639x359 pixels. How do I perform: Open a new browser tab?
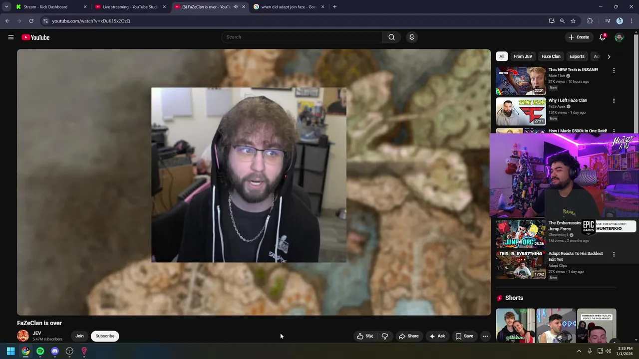point(334,7)
